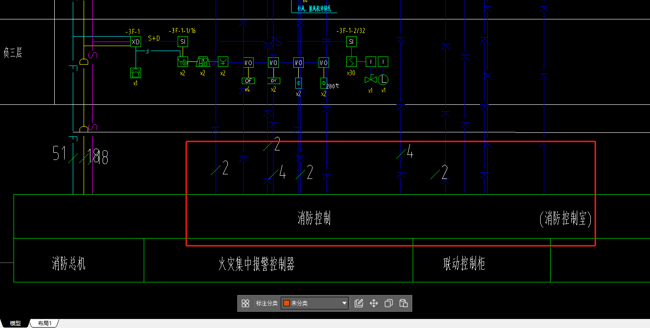Select the green telephone symbol above x1

click(136, 73)
